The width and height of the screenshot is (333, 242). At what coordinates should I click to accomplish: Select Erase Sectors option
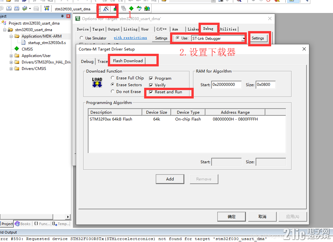point(112,85)
